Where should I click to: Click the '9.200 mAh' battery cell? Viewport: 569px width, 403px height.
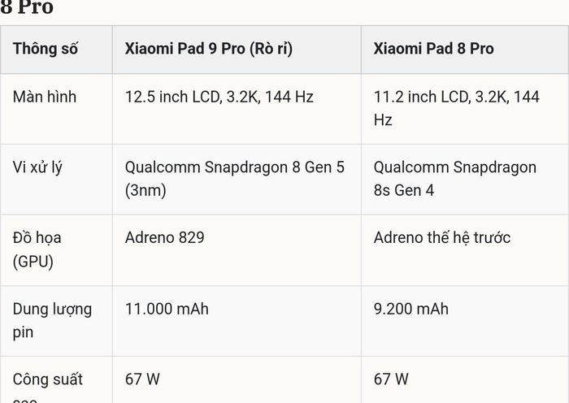coord(411,309)
